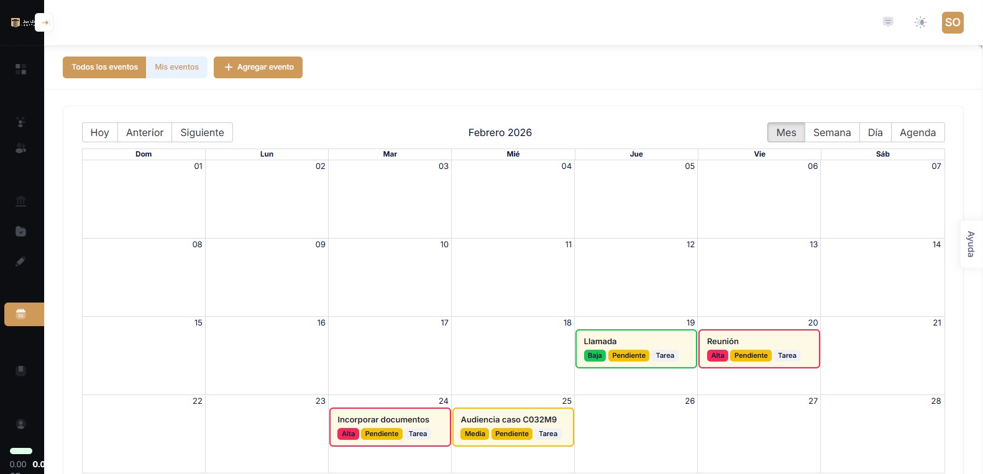Open the bank building icon in sidebar
Screen dimensions: 983x474
pos(21,201)
